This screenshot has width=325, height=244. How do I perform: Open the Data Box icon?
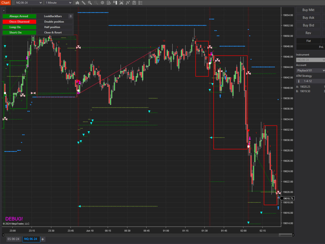point(109,3)
